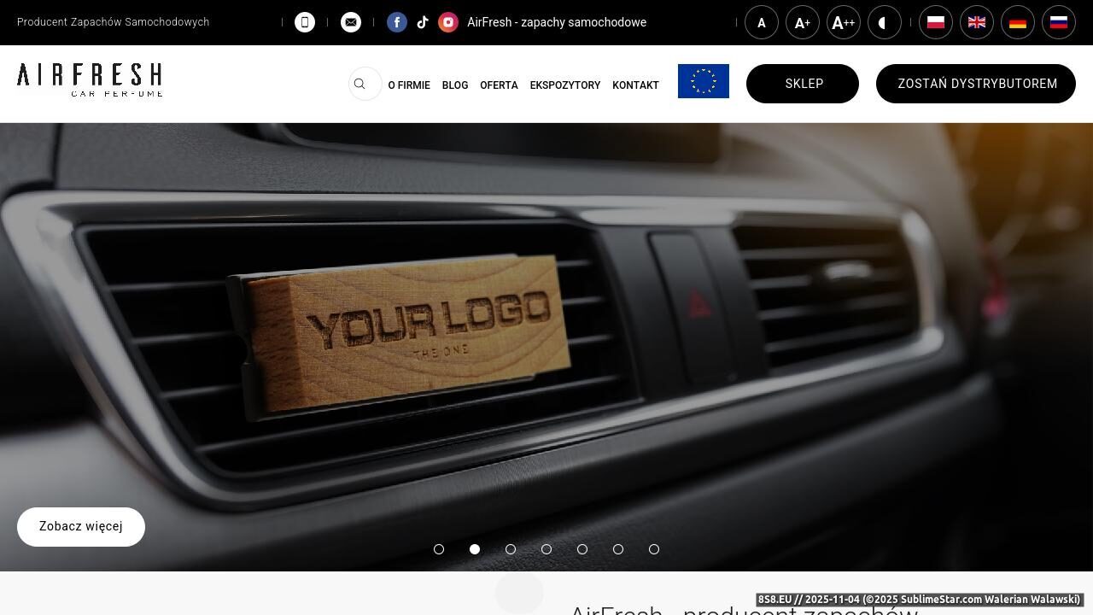This screenshot has width=1093, height=615.
Task: Open the OFERTA menu
Action: pyautogui.click(x=499, y=85)
